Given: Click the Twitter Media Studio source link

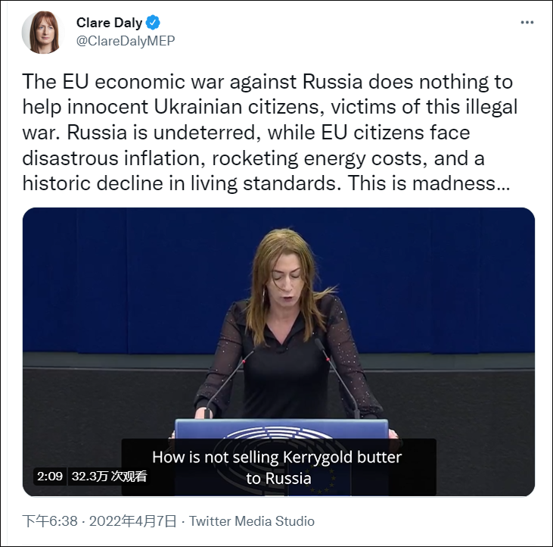Looking at the screenshot, I should pyautogui.click(x=252, y=521).
